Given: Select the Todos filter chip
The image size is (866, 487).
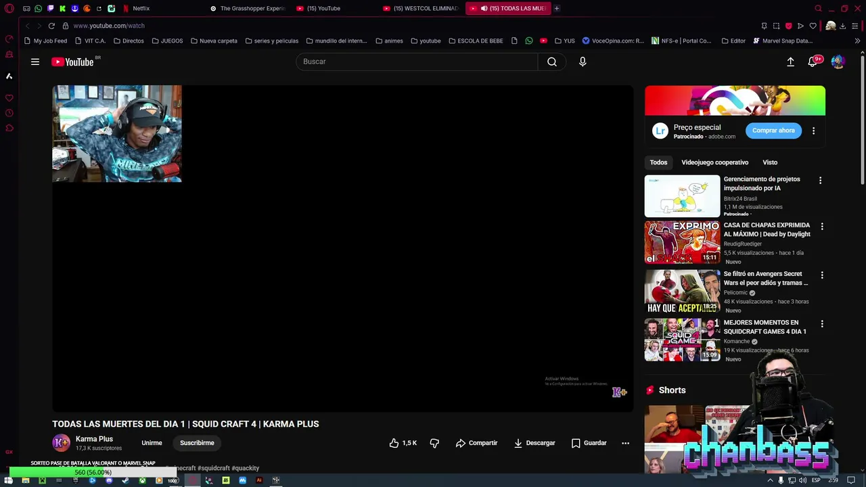Looking at the screenshot, I should (658, 162).
